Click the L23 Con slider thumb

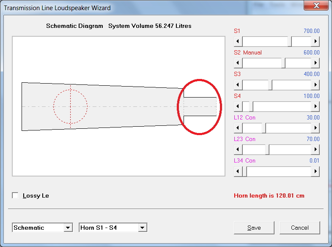[267, 149]
